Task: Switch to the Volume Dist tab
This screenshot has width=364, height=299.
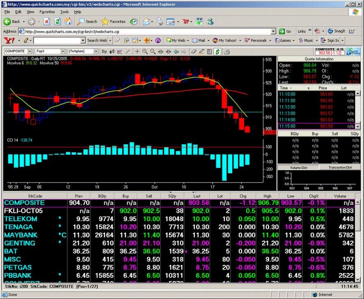Action: tap(298, 168)
